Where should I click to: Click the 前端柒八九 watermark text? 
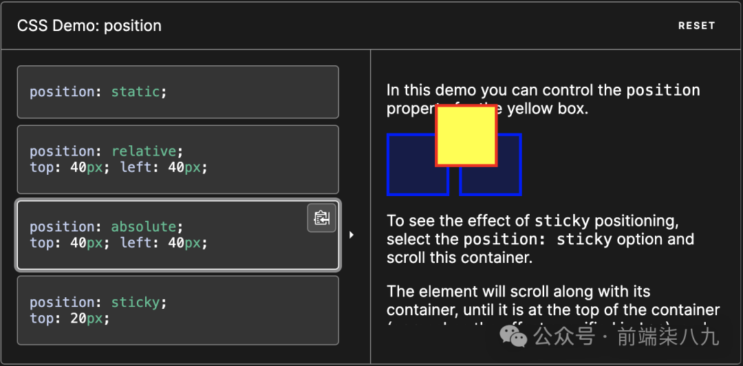point(668,337)
